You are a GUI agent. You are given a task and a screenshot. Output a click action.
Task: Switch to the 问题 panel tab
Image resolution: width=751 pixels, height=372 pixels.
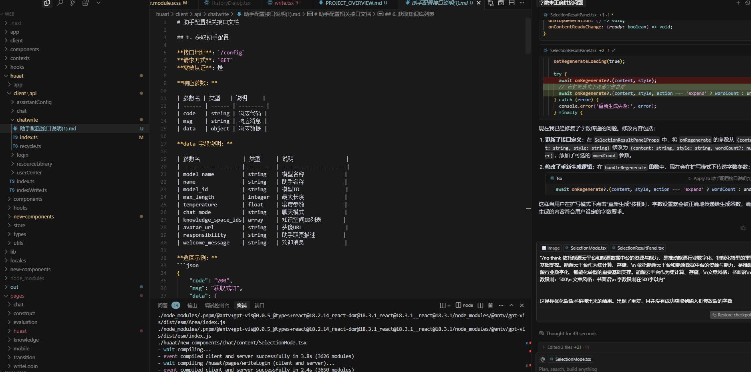(163, 305)
